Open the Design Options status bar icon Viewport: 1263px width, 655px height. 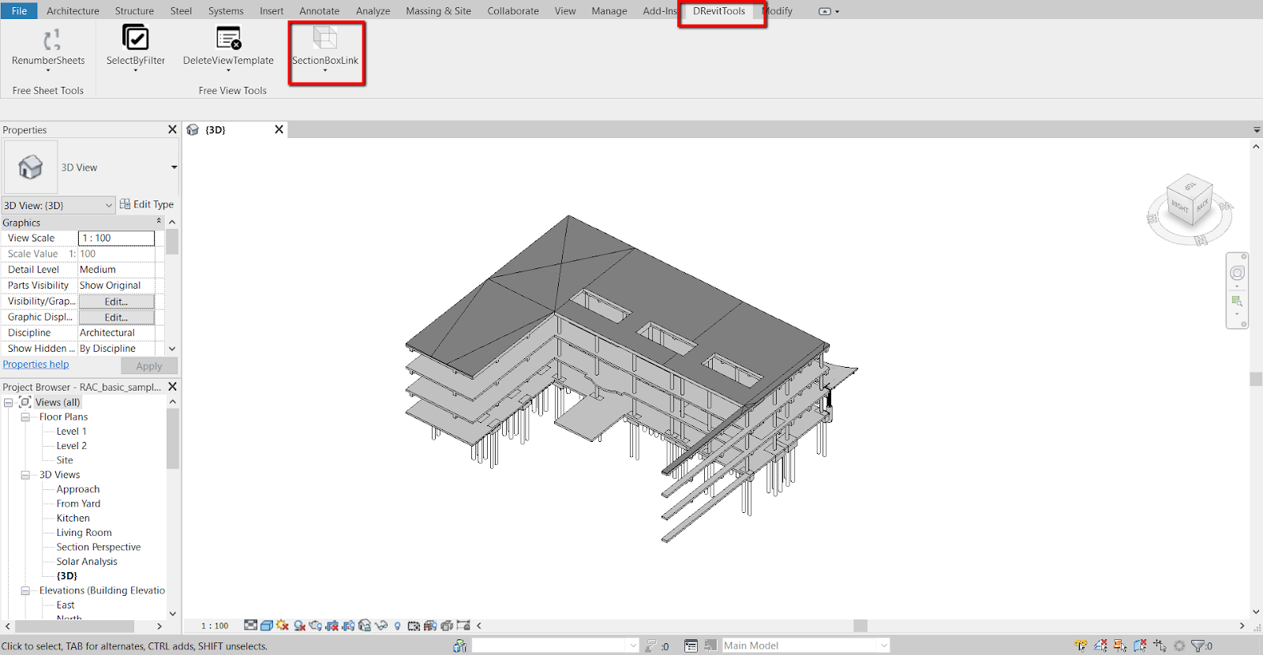pyautogui.click(x=691, y=646)
